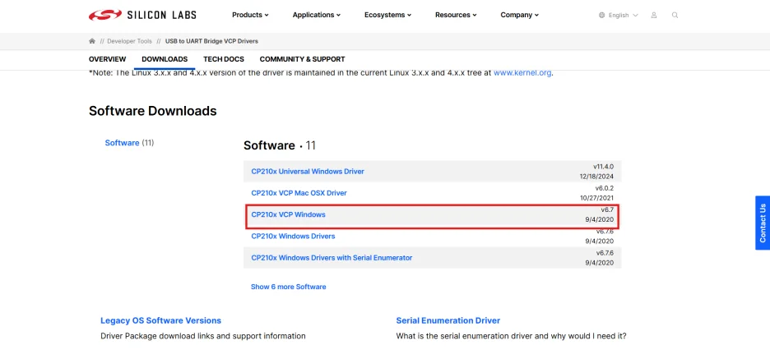Open the user account icon
The width and height of the screenshot is (770, 354).
coord(654,16)
